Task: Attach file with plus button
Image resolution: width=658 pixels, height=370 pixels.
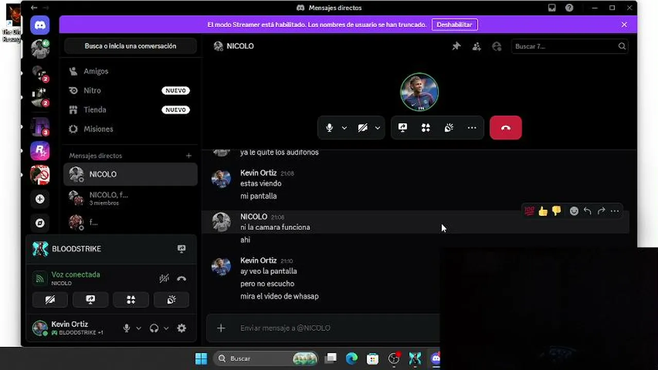Action: point(221,328)
